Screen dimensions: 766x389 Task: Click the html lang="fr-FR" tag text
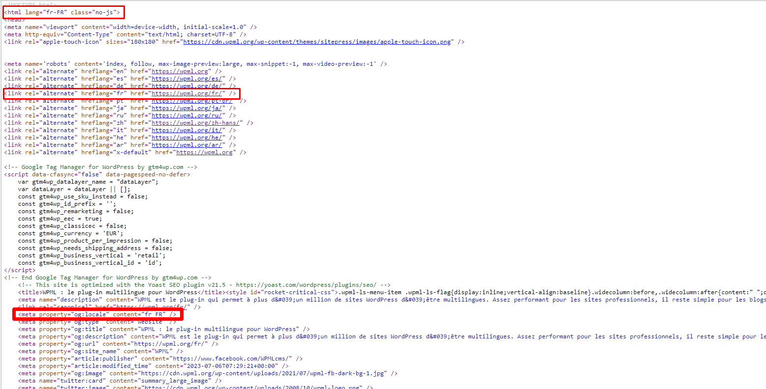point(62,12)
